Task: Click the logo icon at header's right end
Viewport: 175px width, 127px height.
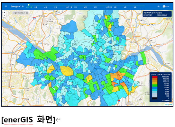Action: tap(166, 6)
